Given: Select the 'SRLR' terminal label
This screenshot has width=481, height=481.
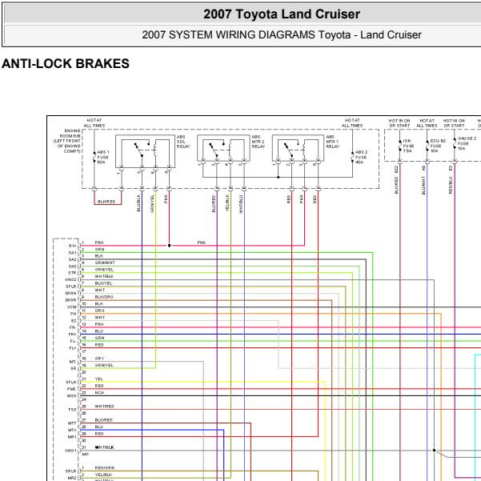Looking at the screenshot, I should click(71, 471).
